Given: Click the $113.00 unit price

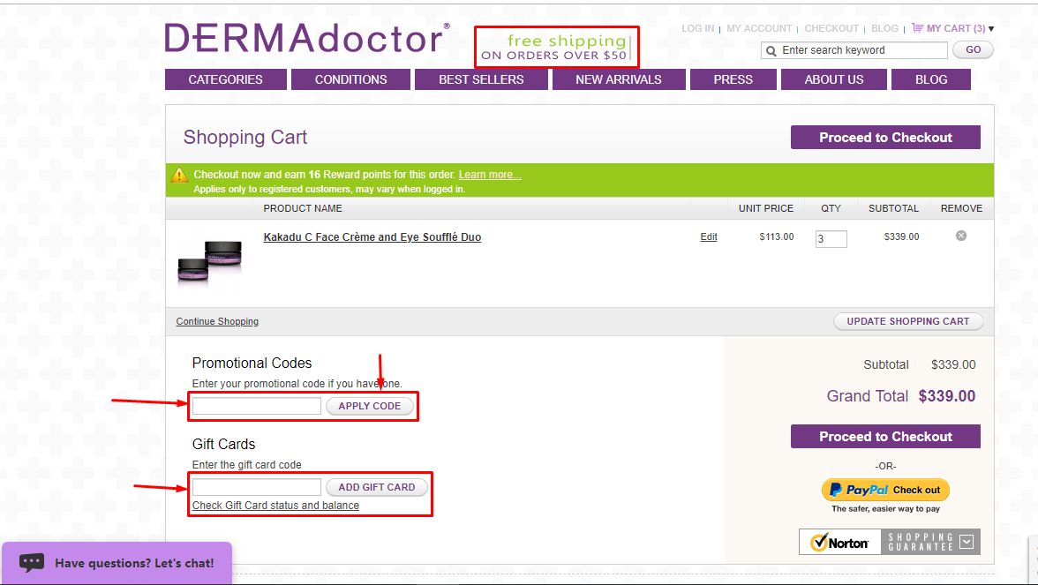Looking at the screenshot, I should pyautogui.click(x=777, y=236).
